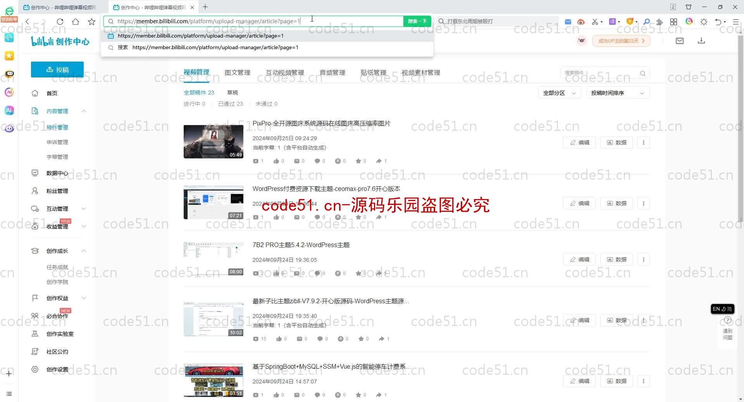Select the first URL suggestion in address dropdown
This screenshot has width=744, height=402.
tap(267, 36)
